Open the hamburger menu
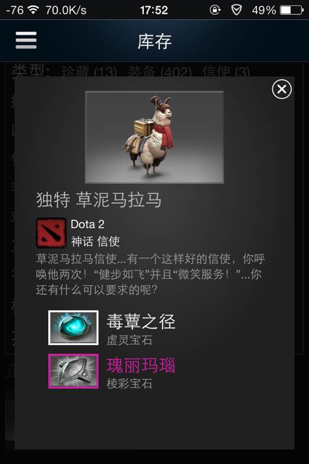Viewport: 309px width, 464px height. 26,40
